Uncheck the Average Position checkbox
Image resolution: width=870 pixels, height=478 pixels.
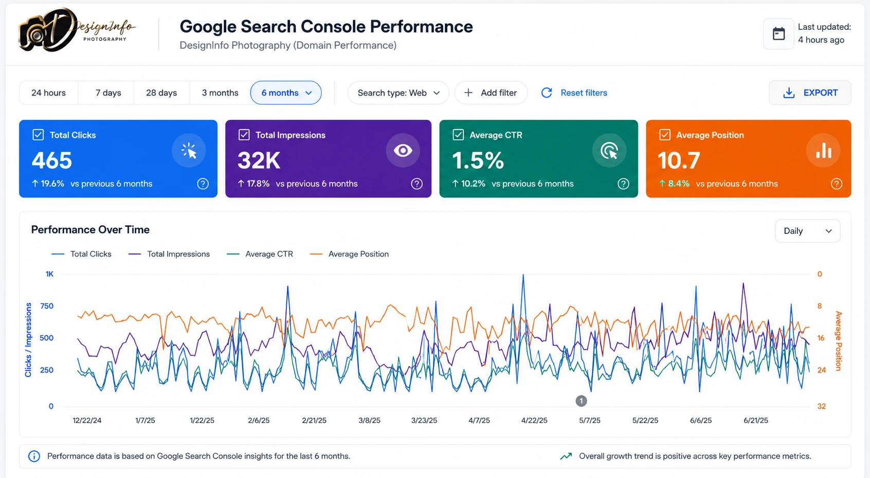665,135
